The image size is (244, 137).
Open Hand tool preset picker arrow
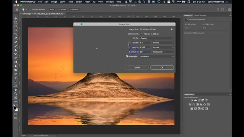point(26,10)
